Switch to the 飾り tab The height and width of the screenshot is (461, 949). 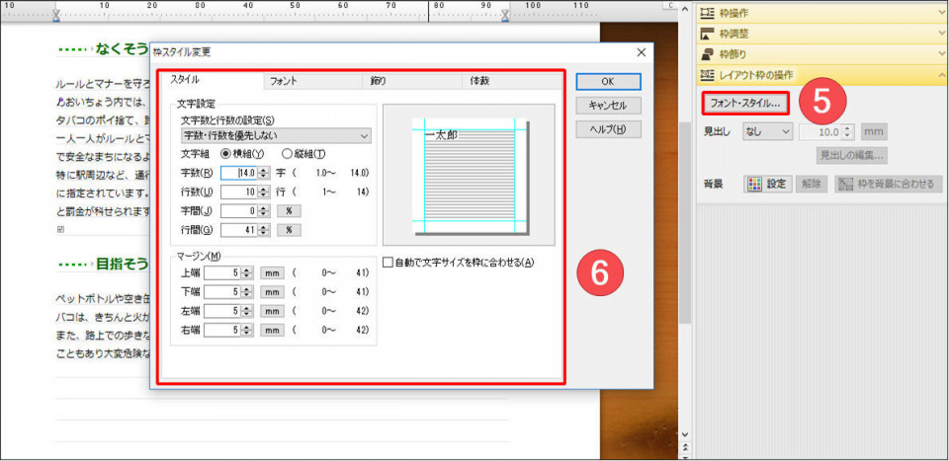[412, 81]
